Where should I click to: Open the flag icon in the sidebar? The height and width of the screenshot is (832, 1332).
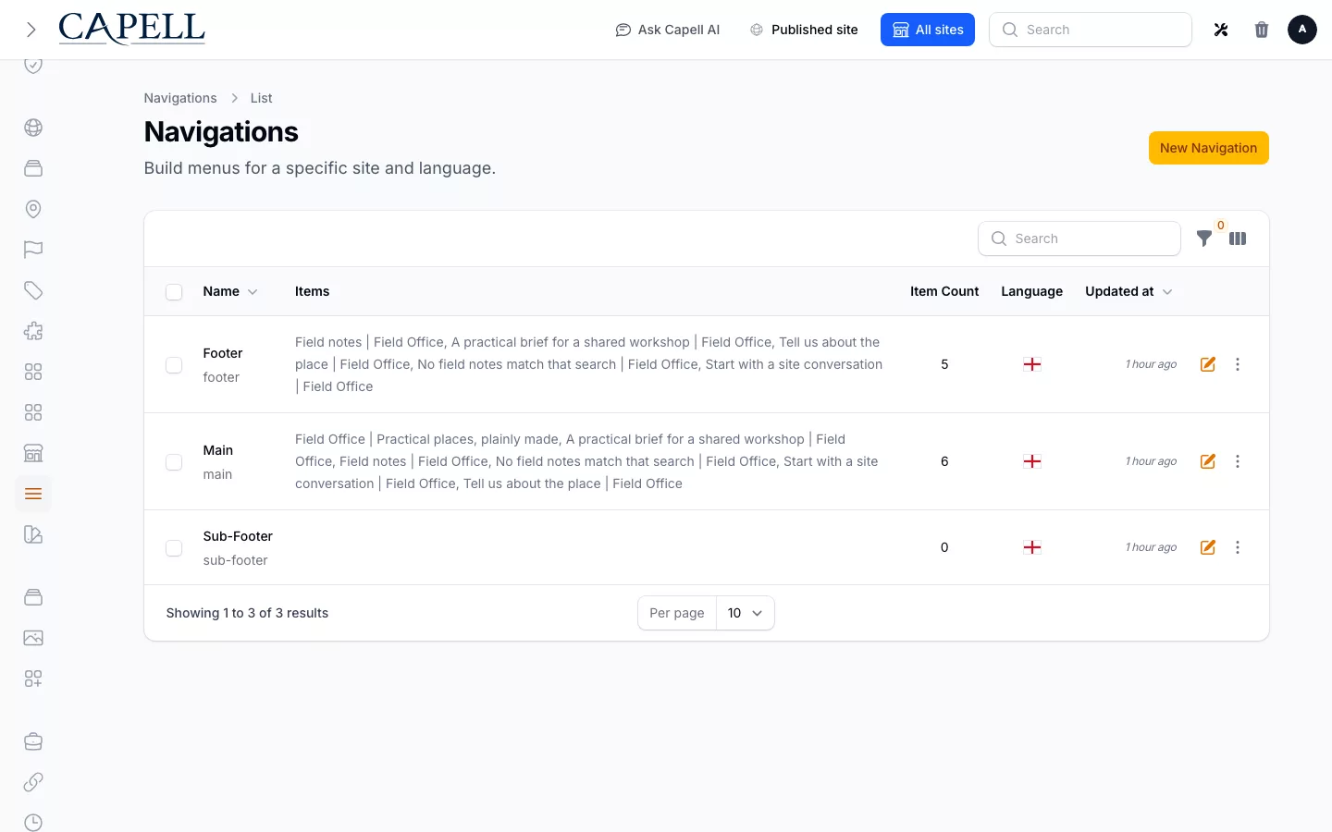pos(33,250)
